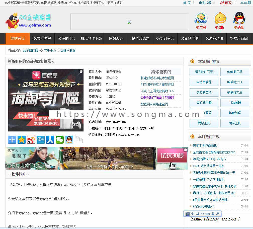Open QQ游戏攻略 navigation tab
This screenshot has width=253, height=229.
click(x=214, y=38)
